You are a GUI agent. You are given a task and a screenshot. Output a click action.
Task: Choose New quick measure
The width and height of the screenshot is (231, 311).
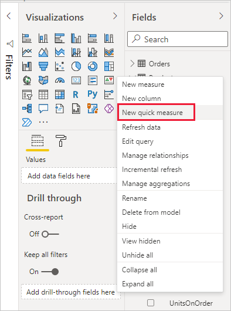[170, 113]
